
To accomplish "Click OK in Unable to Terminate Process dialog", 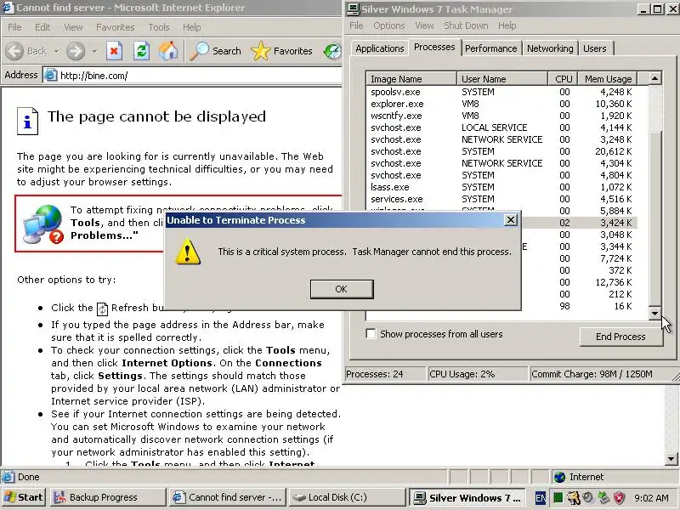I will (342, 289).
